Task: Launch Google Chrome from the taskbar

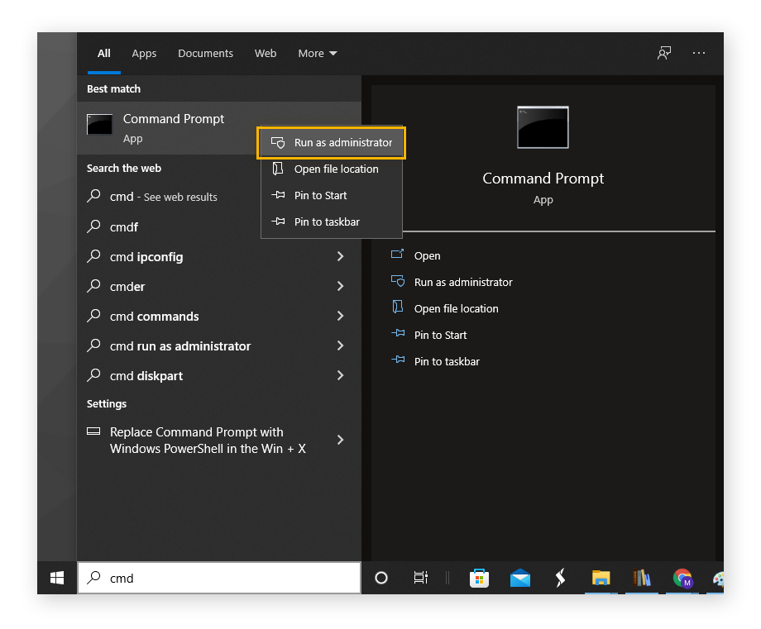Action: pyautogui.click(x=682, y=579)
